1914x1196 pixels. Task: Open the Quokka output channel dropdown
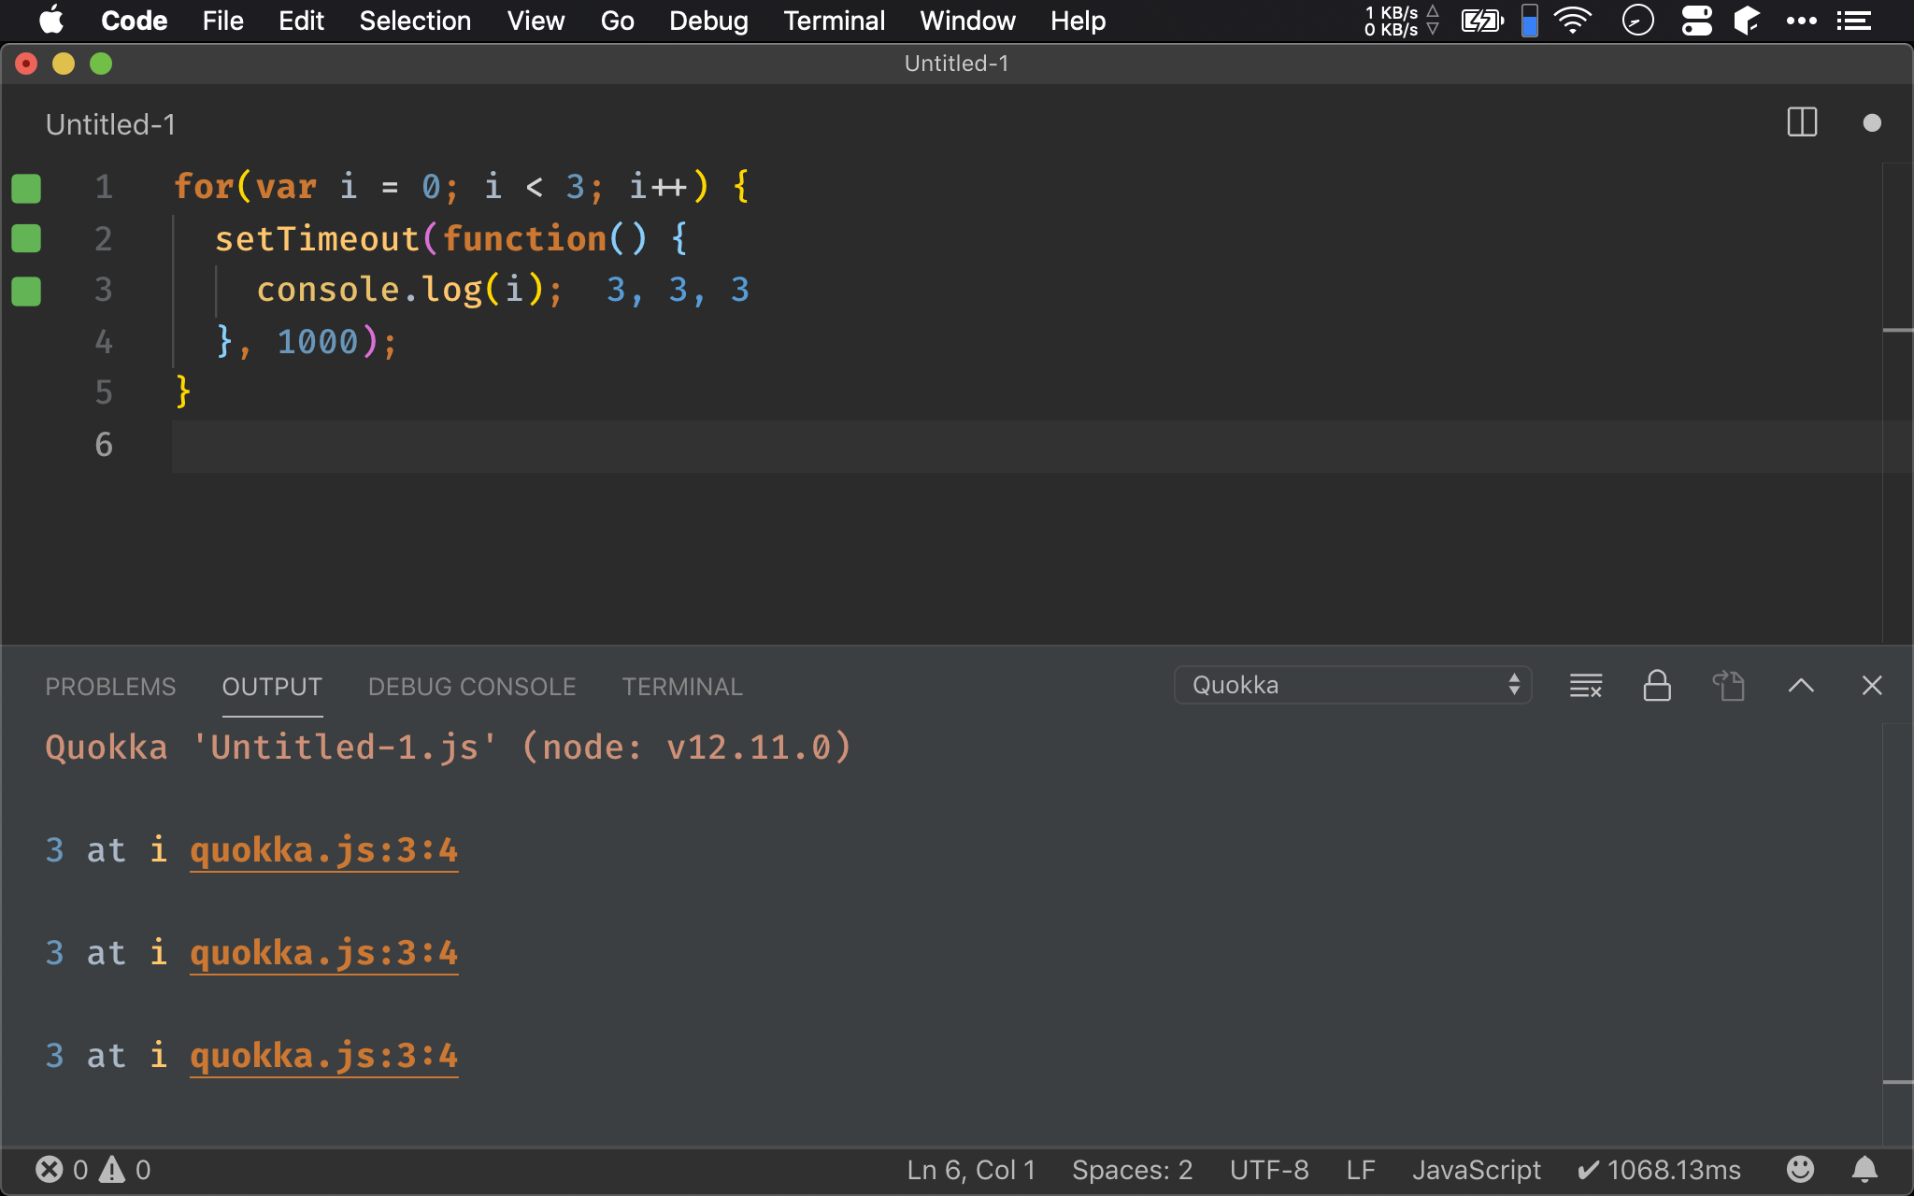pos(1351,685)
